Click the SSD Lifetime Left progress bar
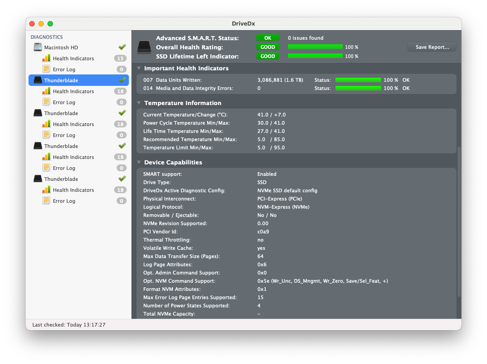 point(315,56)
